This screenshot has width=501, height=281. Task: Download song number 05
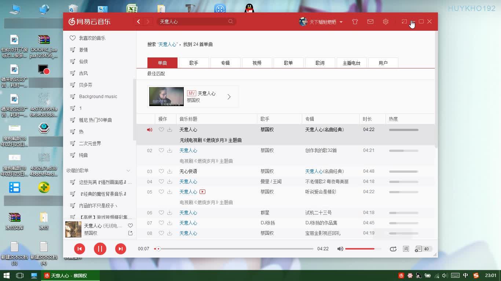[x=169, y=192]
